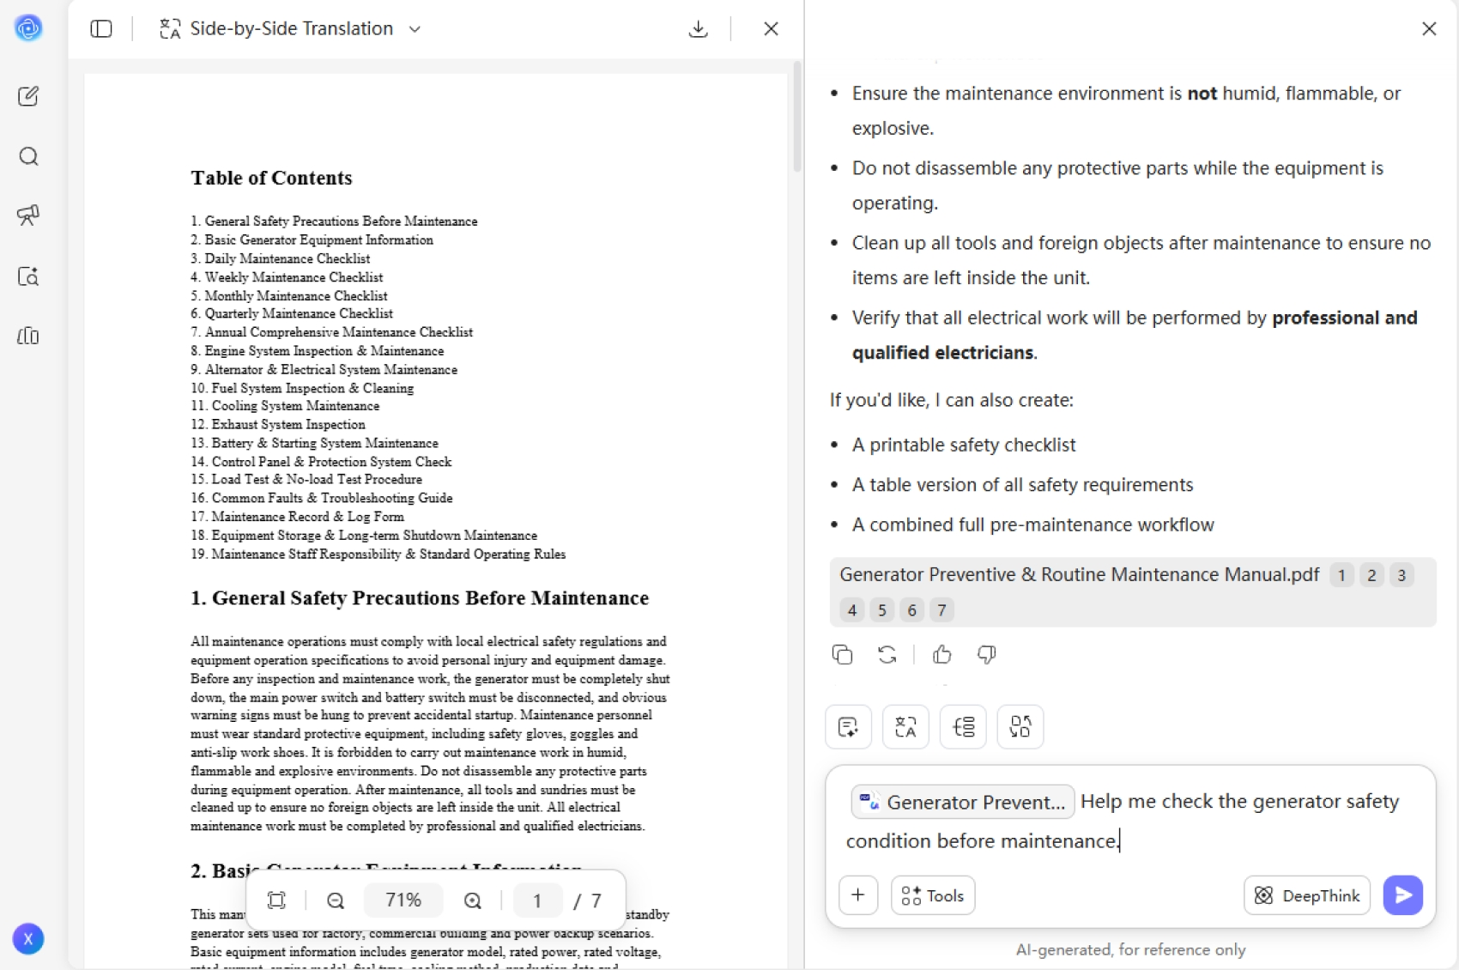Send the message with the arrow button
1459x970 pixels.
pyautogui.click(x=1403, y=895)
